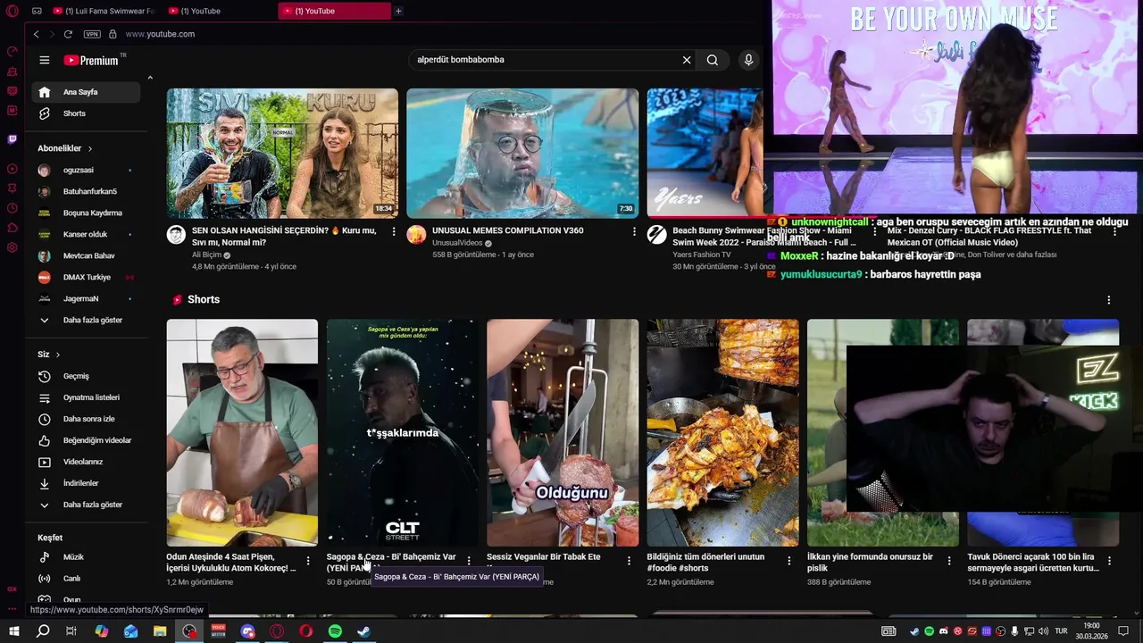
Task: Open UnusualVideos channel avatar
Action: pyautogui.click(x=416, y=235)
